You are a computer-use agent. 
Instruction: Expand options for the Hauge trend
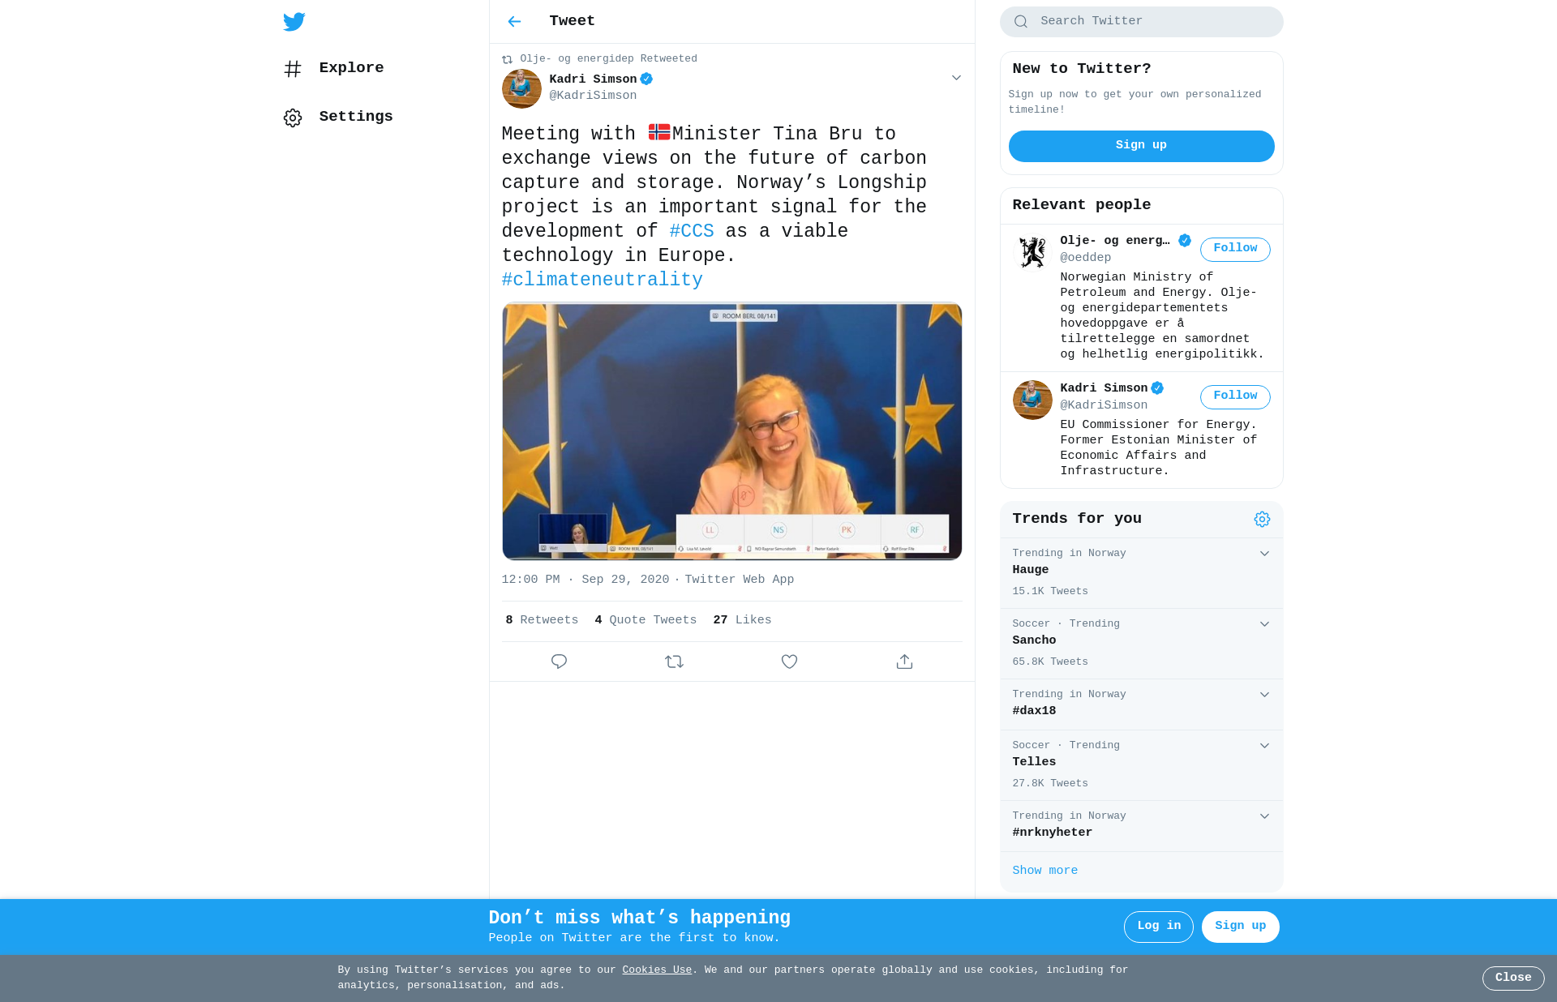point(1264,554)
